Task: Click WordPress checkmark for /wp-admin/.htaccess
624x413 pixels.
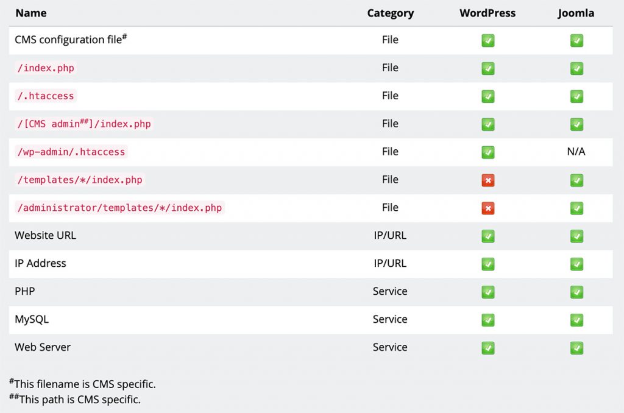Action: 488,152
